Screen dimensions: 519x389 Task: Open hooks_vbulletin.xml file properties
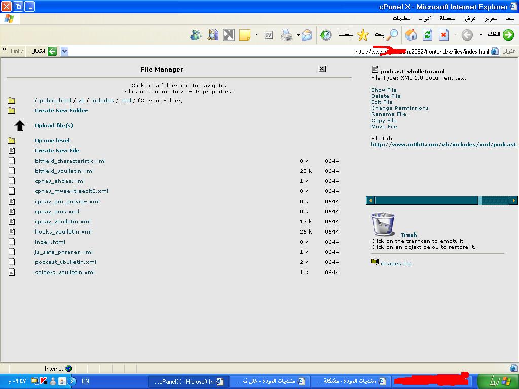tap(63, 231)
